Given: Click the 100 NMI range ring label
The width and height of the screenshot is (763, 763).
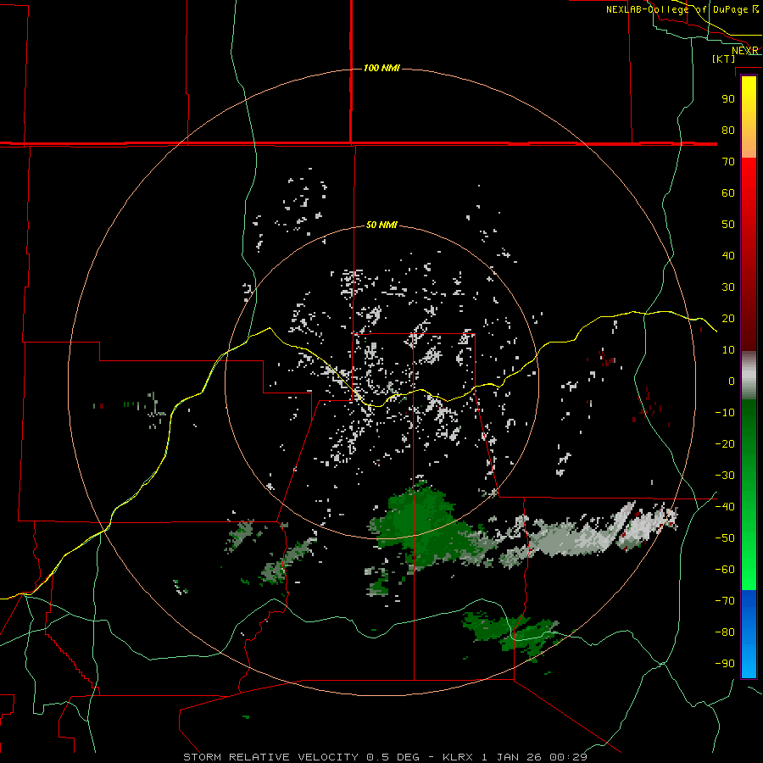Looking at the screenshot, I should (x=381, y=68).
